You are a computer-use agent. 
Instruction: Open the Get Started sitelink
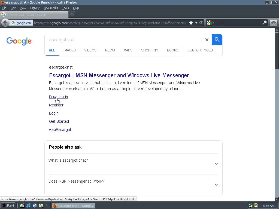click(59, 121)
